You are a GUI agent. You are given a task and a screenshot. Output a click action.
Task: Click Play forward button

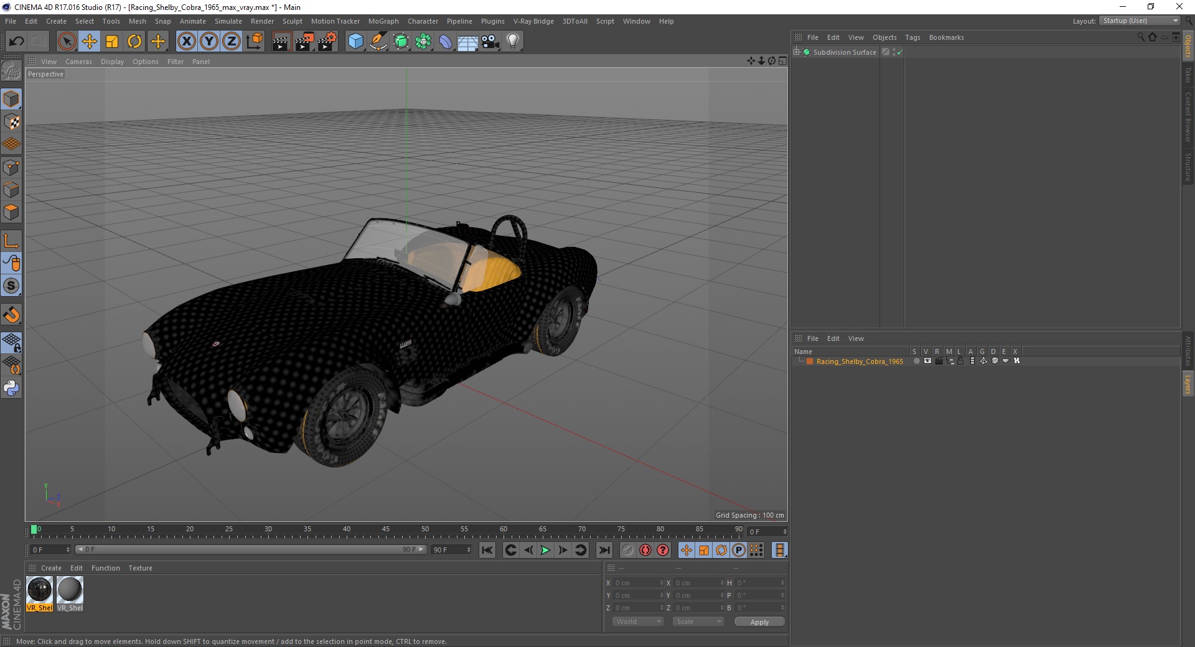(545, 550)
